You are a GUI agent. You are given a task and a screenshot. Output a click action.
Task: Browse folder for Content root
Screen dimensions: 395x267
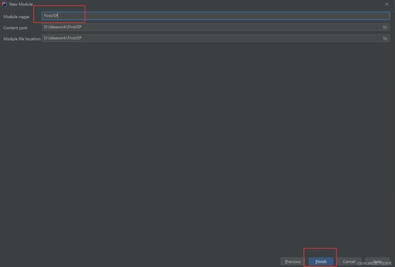(x=385, y=27)
